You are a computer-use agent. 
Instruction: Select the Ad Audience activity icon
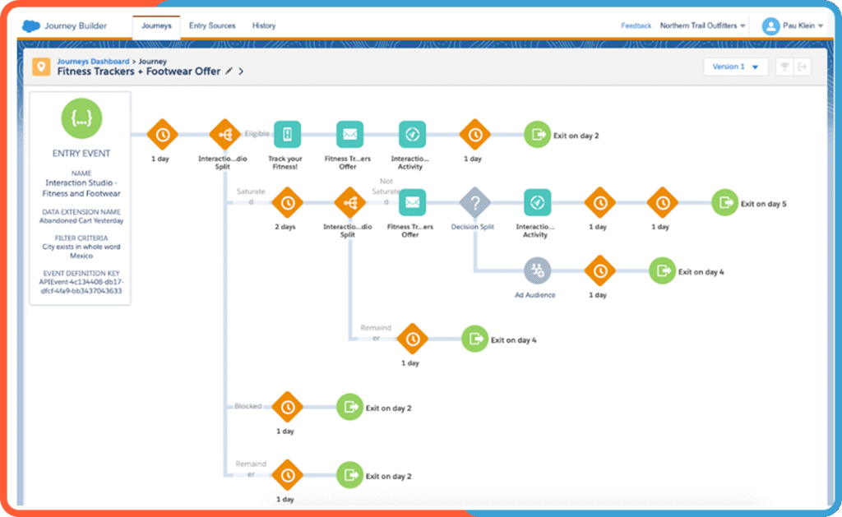538,270
